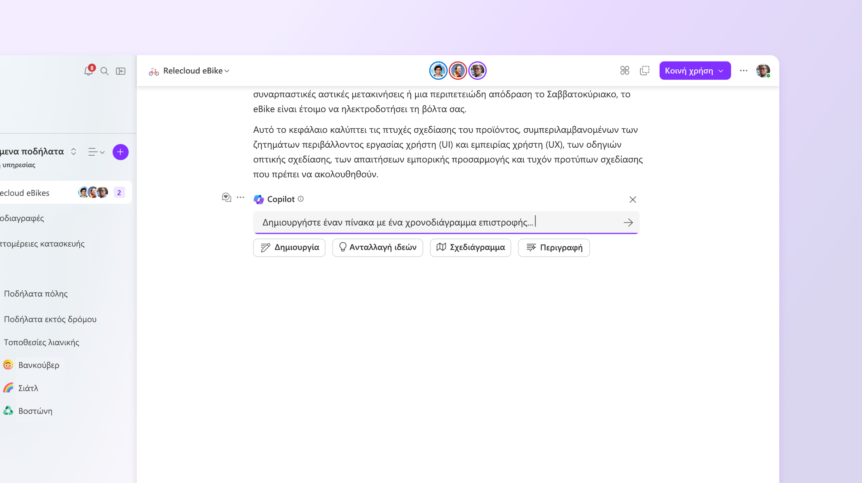The height and width of the screenshot is (483, 862).
Task: Click the purple plus add button
Action: point(120,152)
